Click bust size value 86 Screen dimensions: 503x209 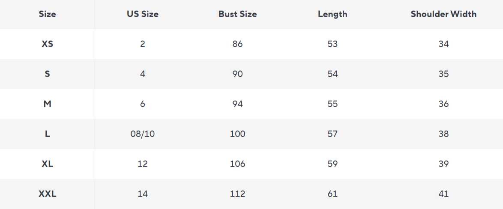(x=237, y=44)
